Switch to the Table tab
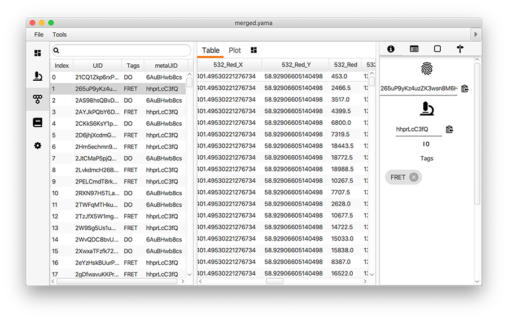Viewport: 508px width, 320px height. pyautogui.click(x=211, y=51)
